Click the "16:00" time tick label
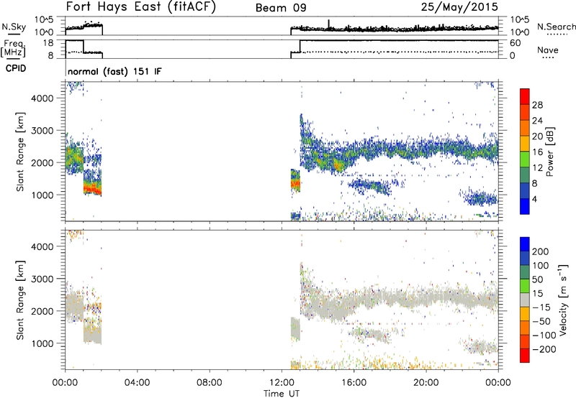 [x=354, y=383]
